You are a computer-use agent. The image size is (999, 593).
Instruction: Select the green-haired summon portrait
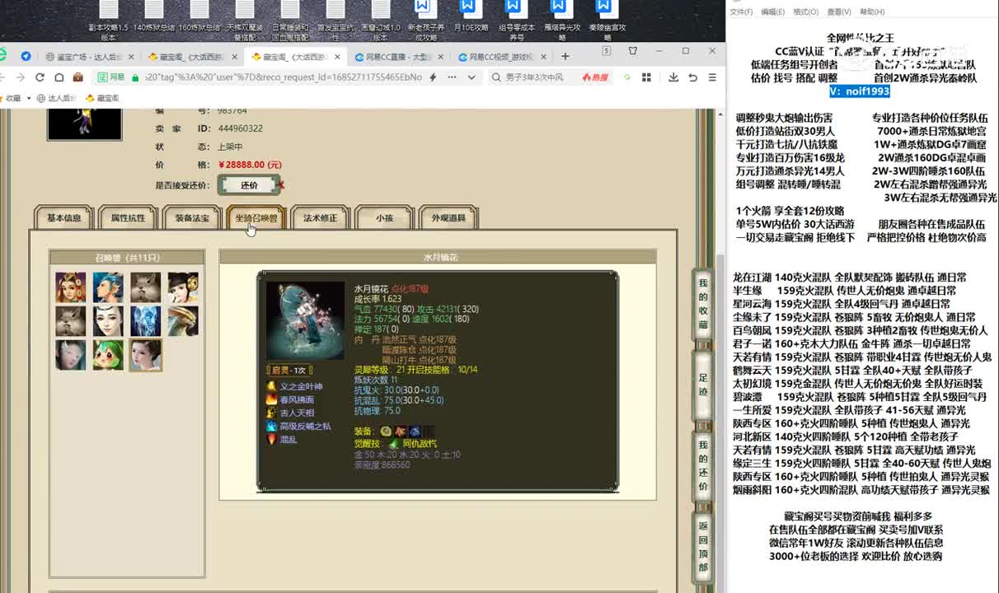[x=108, y=355]
